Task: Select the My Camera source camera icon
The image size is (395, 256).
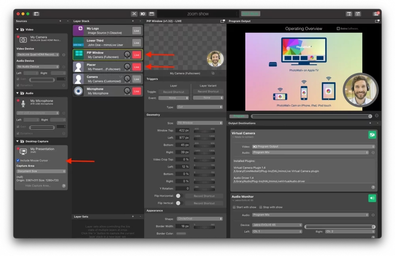Action: pyautogui.click(x=23, y=40)
